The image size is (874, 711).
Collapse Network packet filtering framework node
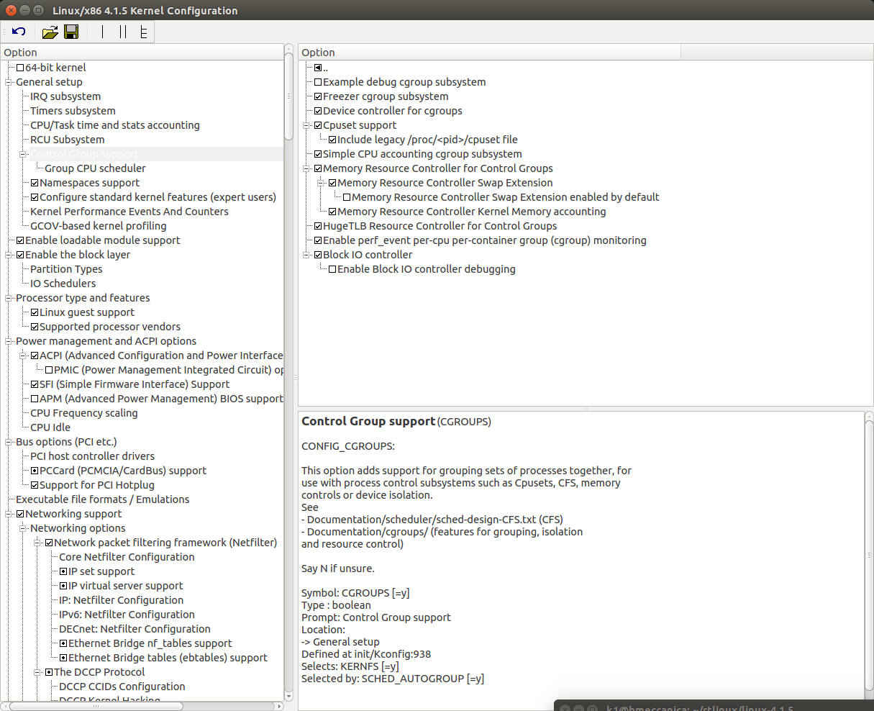(x=38, y=543)
